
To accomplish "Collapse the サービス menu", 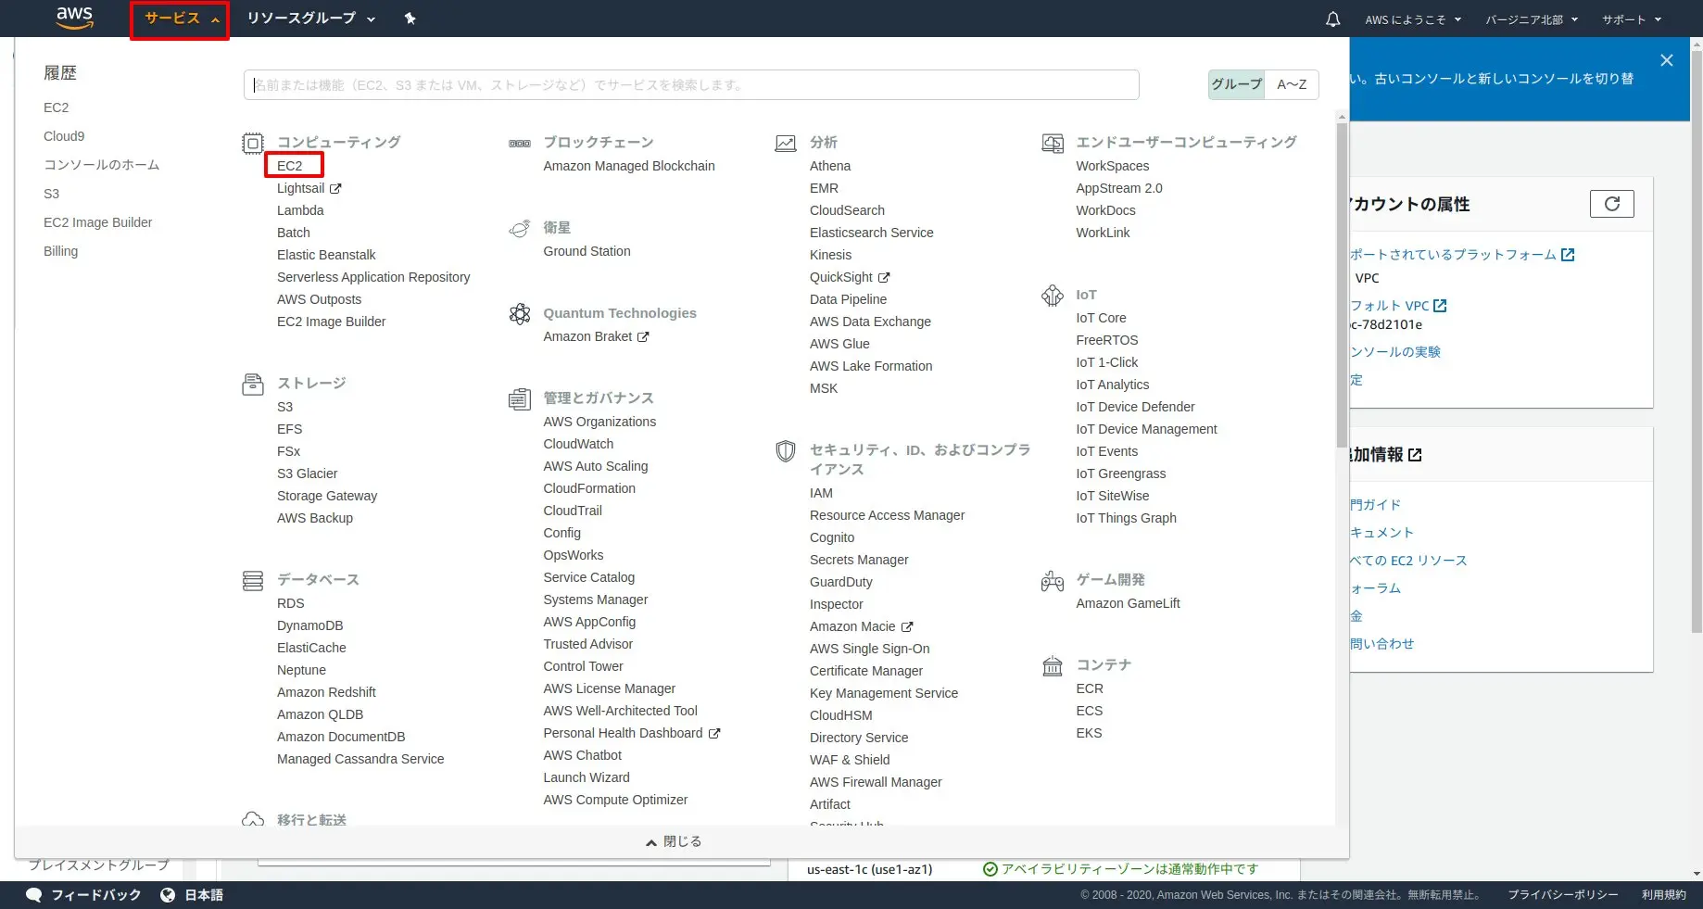I will (180, 19).
